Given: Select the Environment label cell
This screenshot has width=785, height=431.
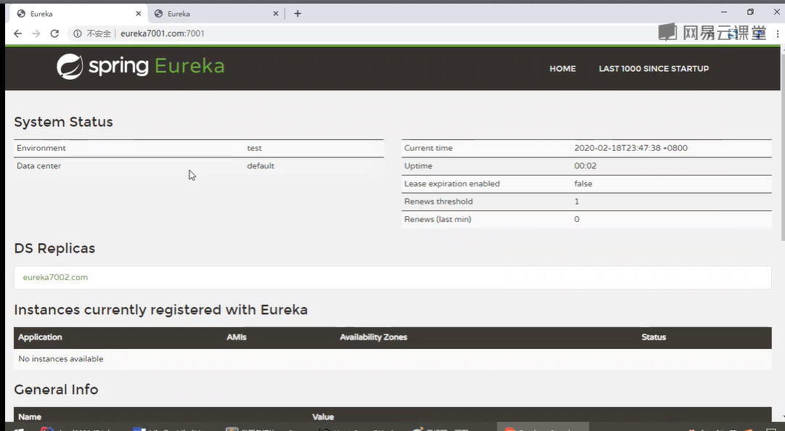Looking at the screenshot, I should 41,148.
